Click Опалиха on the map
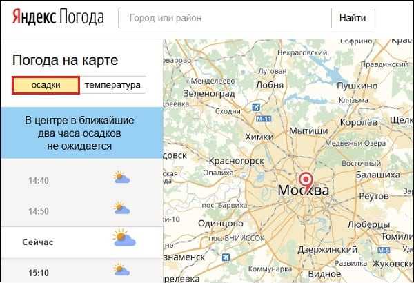Image resolution: width=414 pixels, height=283 pixels. click(218, 173)
